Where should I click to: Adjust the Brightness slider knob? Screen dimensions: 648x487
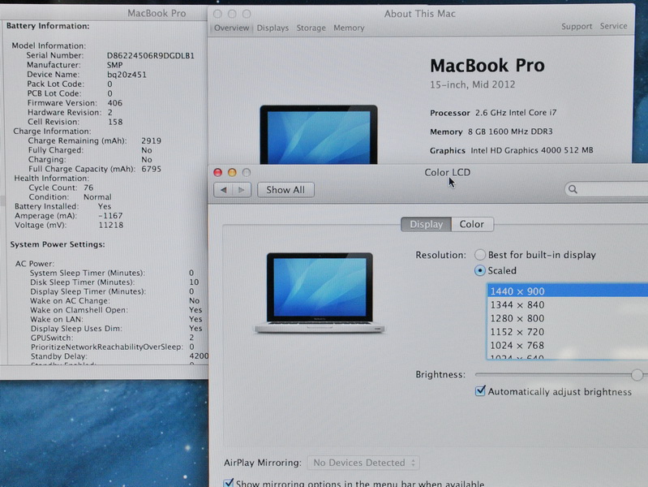coord(637,375)
